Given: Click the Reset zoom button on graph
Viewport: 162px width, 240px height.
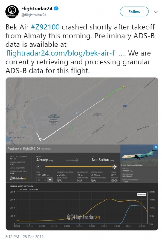Looking at the screenshot, I should point(142,194).
